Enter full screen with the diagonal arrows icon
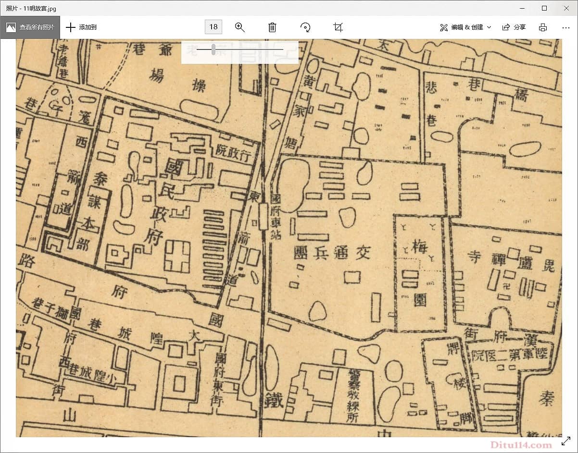The image size is (578, 453). point(565,441)
